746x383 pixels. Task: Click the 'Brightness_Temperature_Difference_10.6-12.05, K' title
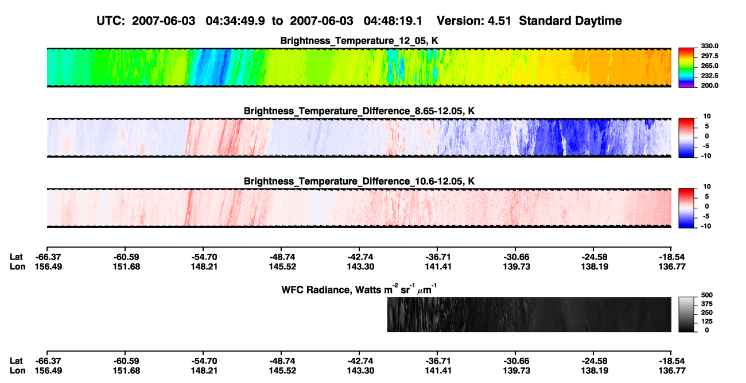(x=359, y=181)
